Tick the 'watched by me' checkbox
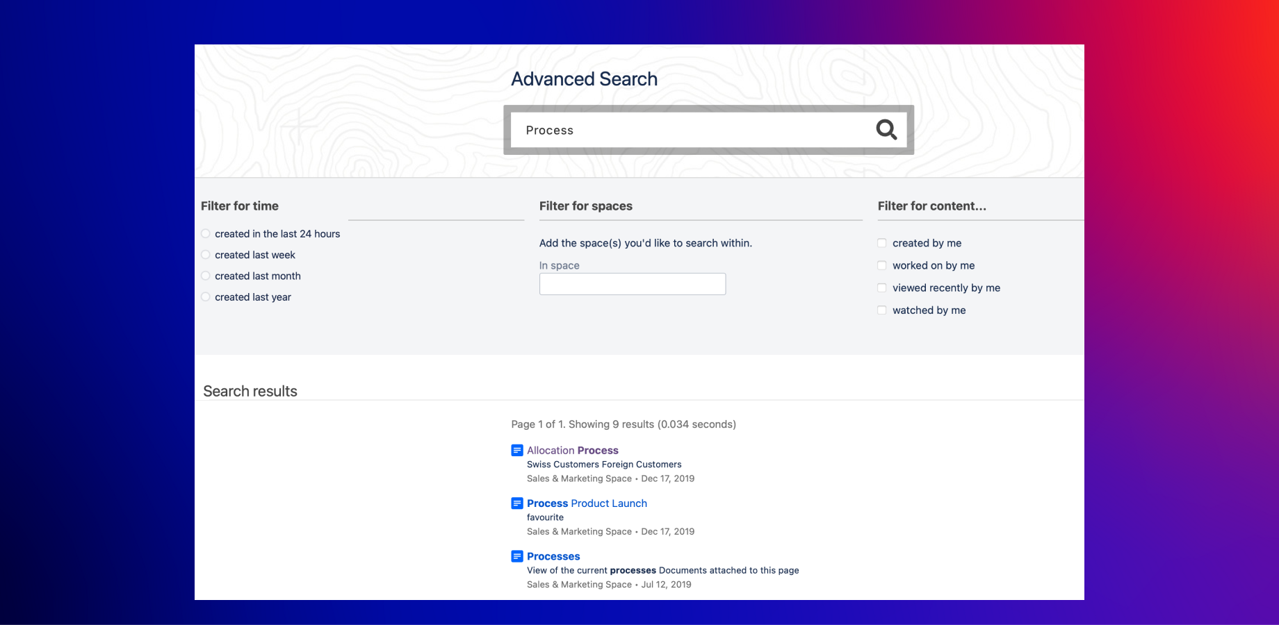Viewport: 1279px width, 625px height. (882, 310)
